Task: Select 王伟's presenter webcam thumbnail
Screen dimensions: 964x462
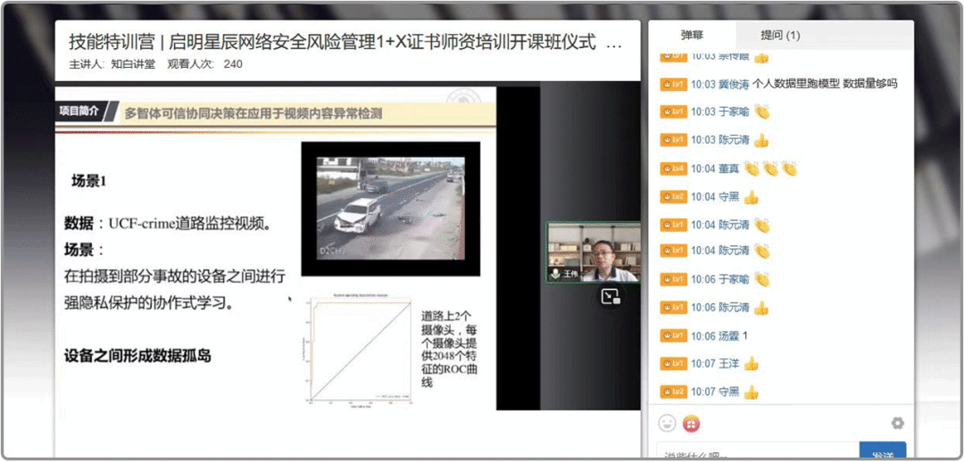Action: [x=594, y=252]
